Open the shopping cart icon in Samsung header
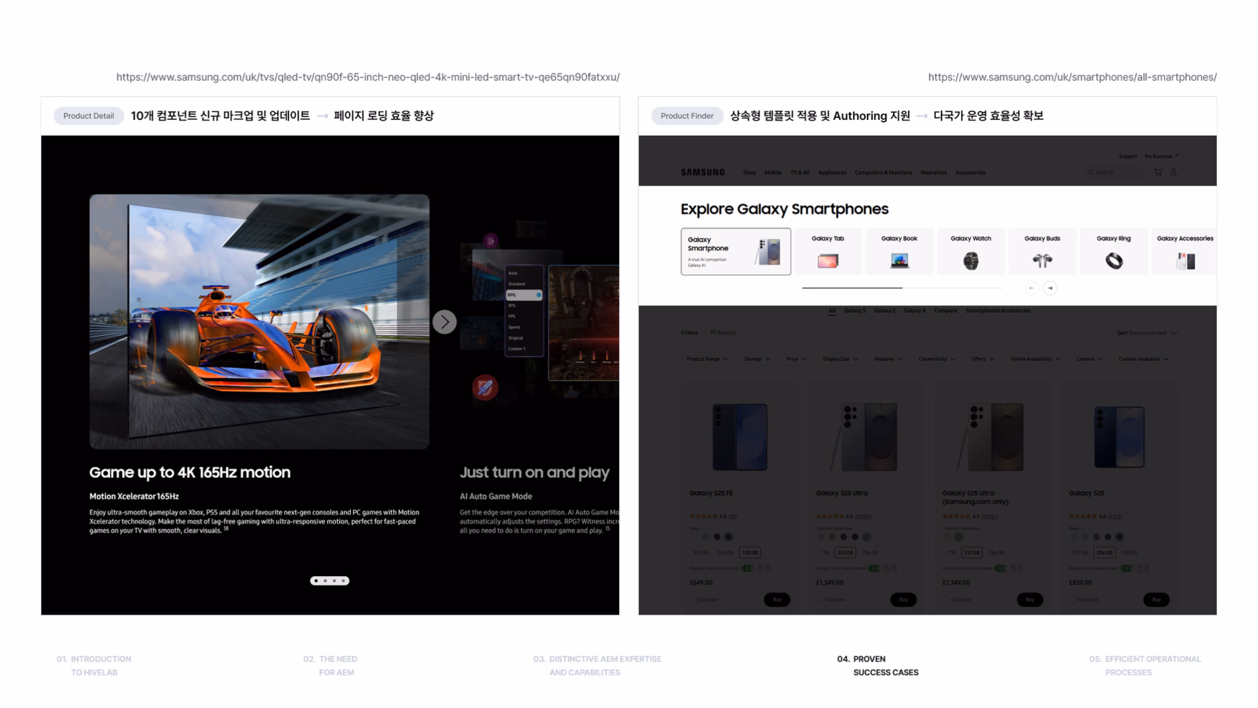Screen dimensions: 1258x708 [1158, 172]
